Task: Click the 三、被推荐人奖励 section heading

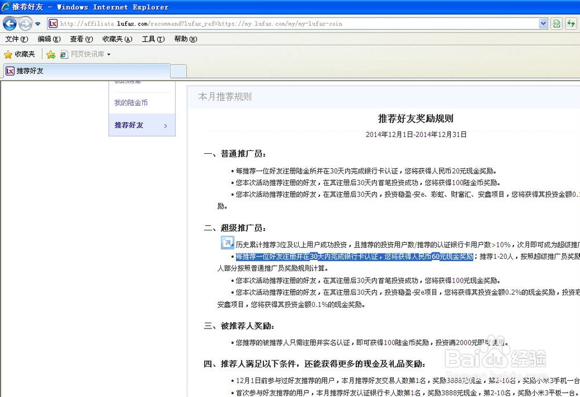Action: 239,326
